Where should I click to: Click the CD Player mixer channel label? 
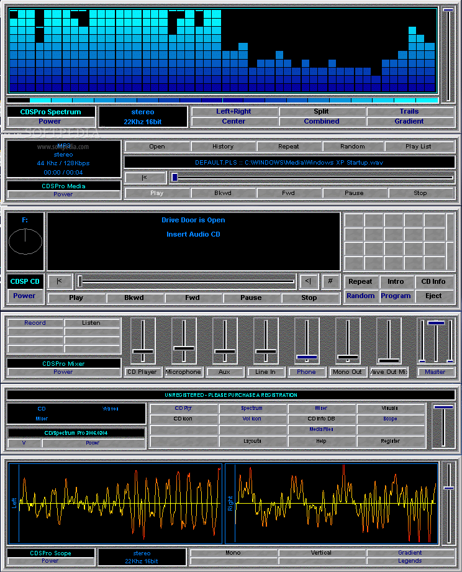point(142,372)
